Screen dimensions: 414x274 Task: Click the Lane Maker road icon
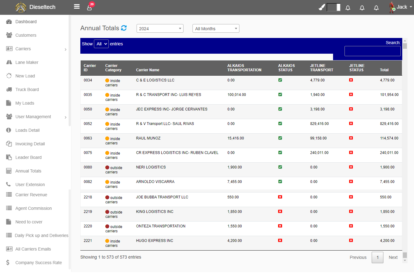coord(9,62)
